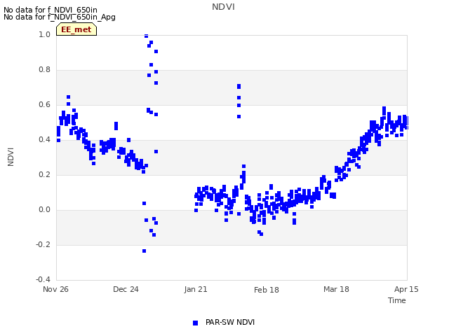This screenshot has height=336, width=449.
Task: Click the rotated NDVI y-axis label
Action: (11, 157)
